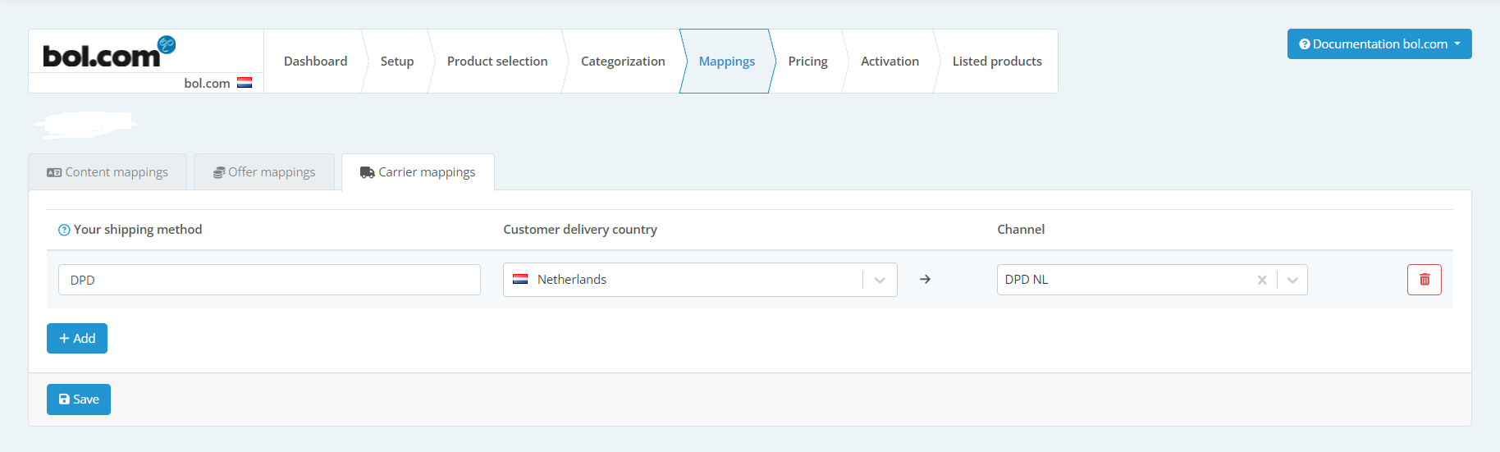Clear the DPD NL channel selection
The height and width of the screenshot is (452, 1500).
point(1261,280)
